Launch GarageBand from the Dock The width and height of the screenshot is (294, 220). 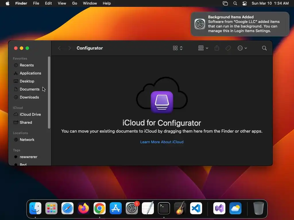tap(180, 208)
